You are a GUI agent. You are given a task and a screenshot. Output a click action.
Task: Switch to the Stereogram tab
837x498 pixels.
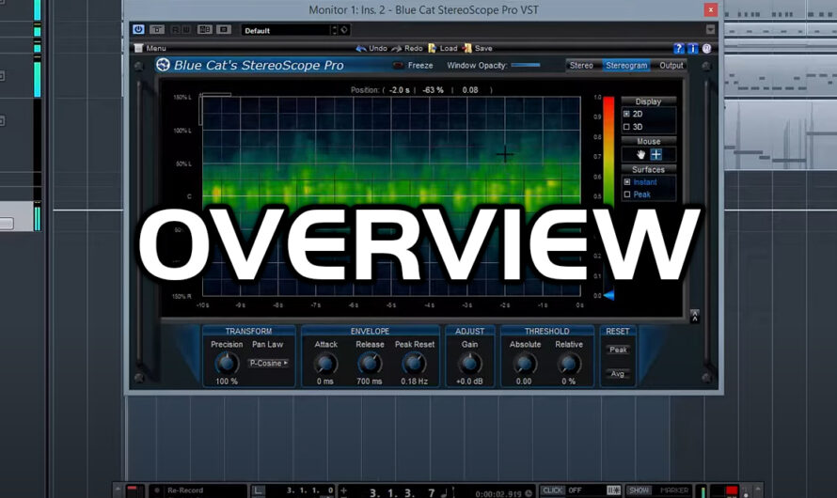tap(626, 66)
